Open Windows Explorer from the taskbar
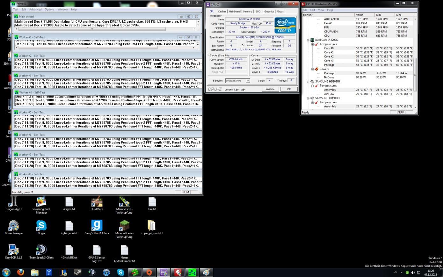This screenshot has width=443, height=277. tap(35, 272)
